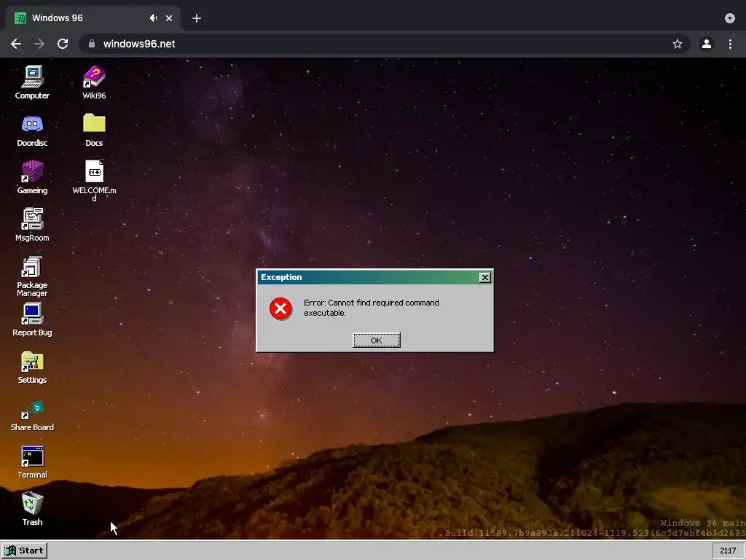The image size is (746, 560).
Task: Mute the Windows 96 tab audio
Action: coord(153,18)
